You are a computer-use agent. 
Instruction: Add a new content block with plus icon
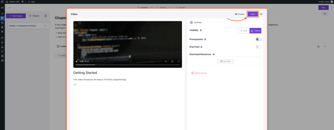tap(75, 85)
